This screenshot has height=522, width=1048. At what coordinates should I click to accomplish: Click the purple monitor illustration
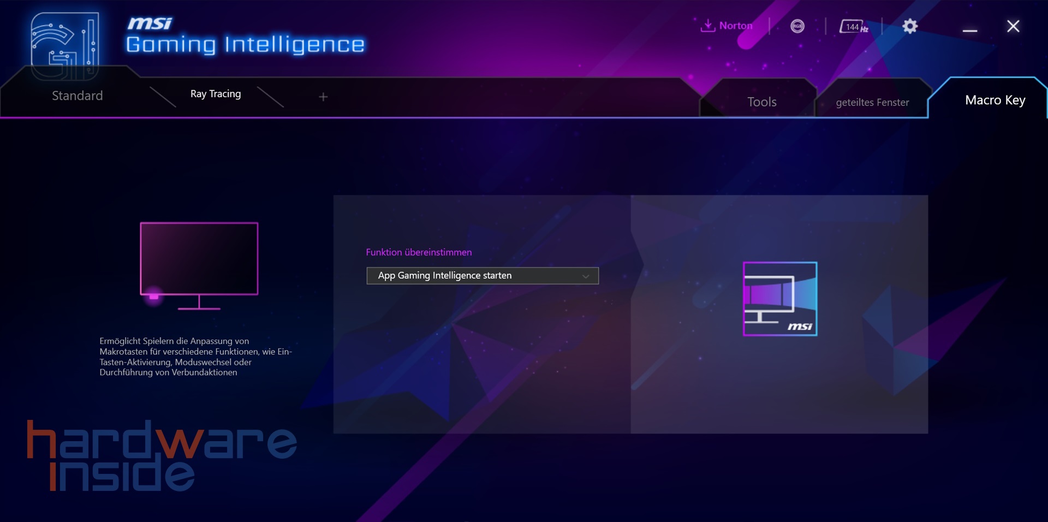tap(199, 265)
